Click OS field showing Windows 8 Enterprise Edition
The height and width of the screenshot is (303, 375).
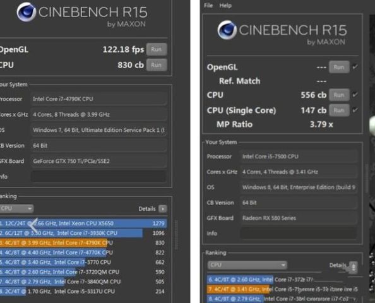point(299,187)
